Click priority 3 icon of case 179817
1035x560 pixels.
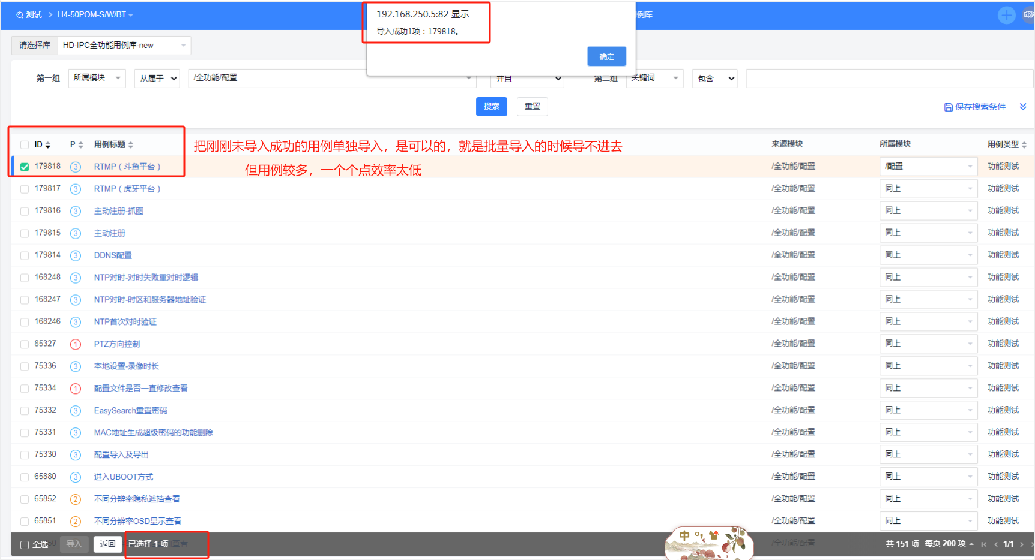[x=76, y=189]
